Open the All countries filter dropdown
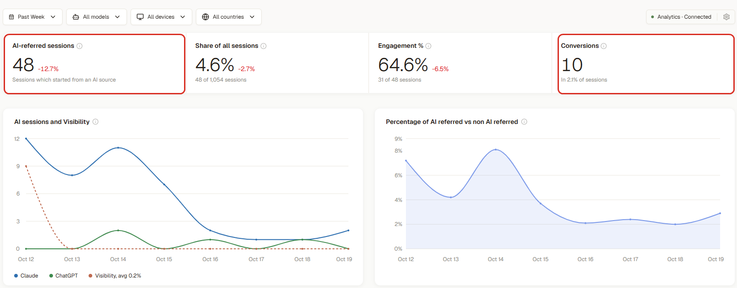The height and width of the screenshot is (288, 737). [x=229, y=17]
